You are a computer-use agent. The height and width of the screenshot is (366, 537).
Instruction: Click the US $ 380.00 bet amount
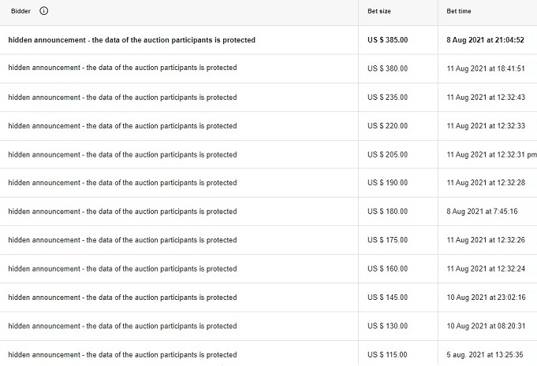388,68
